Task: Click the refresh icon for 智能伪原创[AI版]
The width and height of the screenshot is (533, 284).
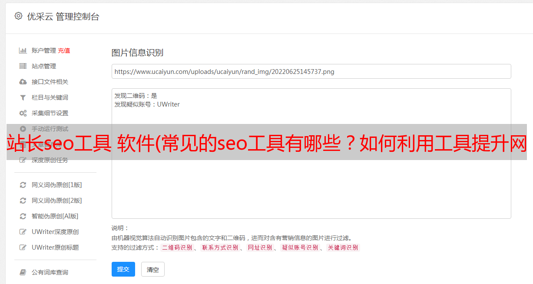Action: pyautogui.click(x=23, y=216)
